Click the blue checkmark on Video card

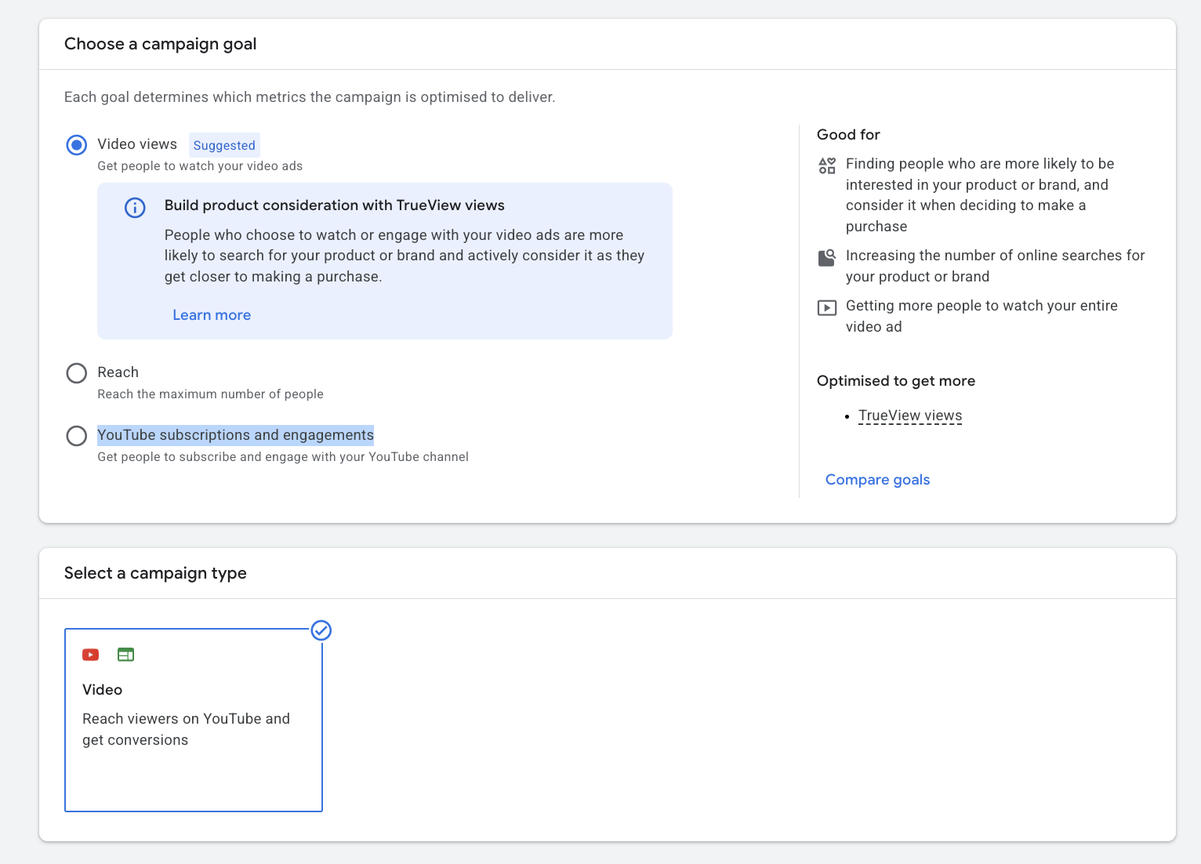321,630
